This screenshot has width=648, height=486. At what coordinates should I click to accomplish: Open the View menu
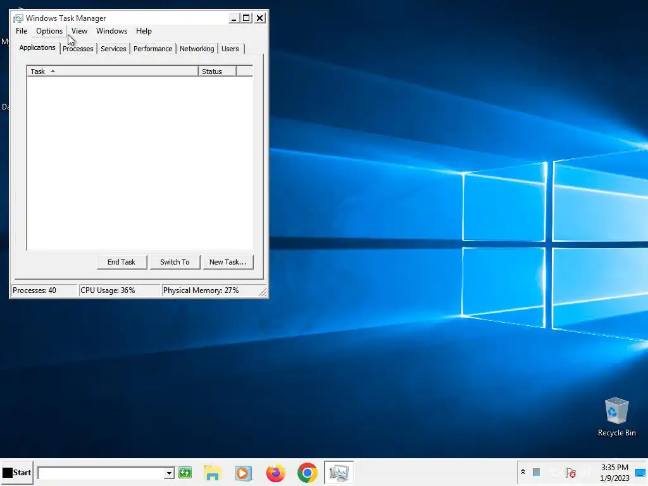[79, 31]
